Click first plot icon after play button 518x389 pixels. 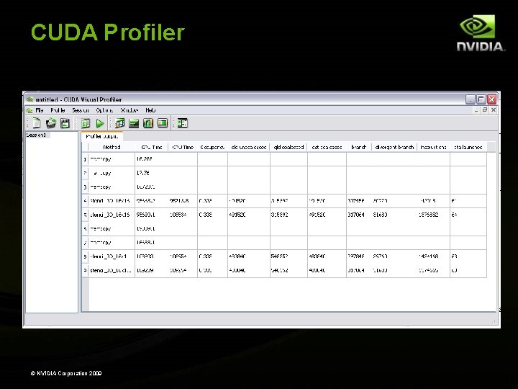tap(119, 123)
